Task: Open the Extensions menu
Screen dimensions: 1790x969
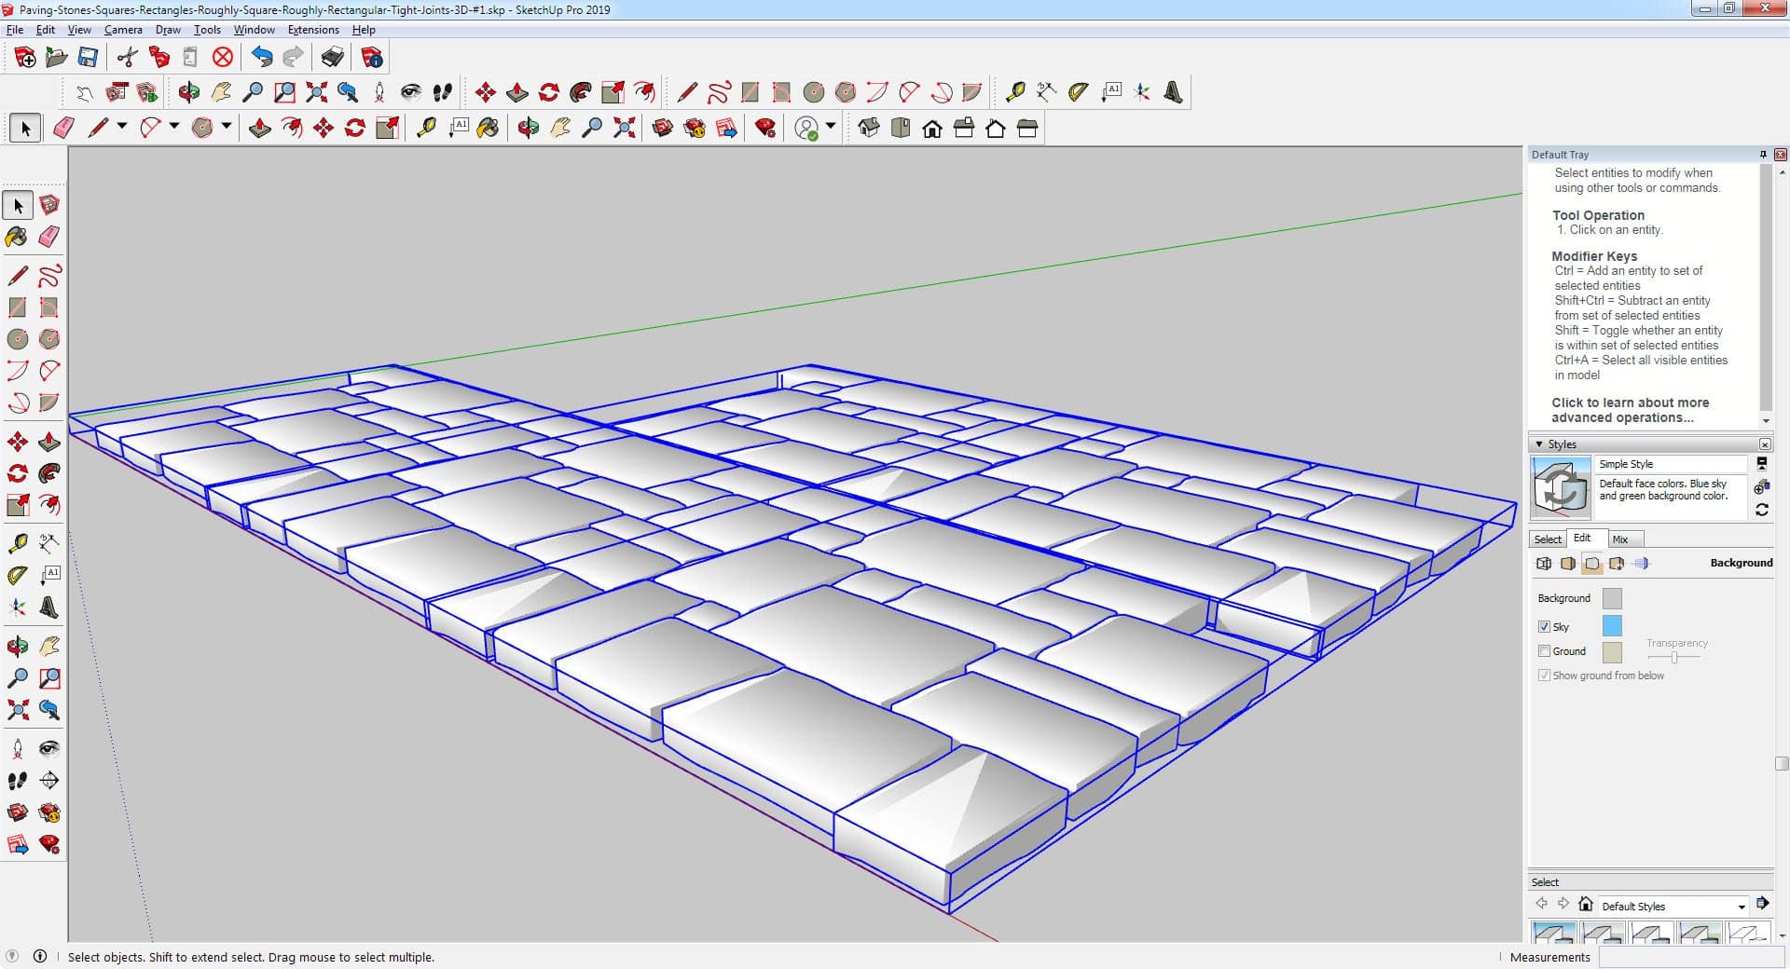Action: coord(312,30)
